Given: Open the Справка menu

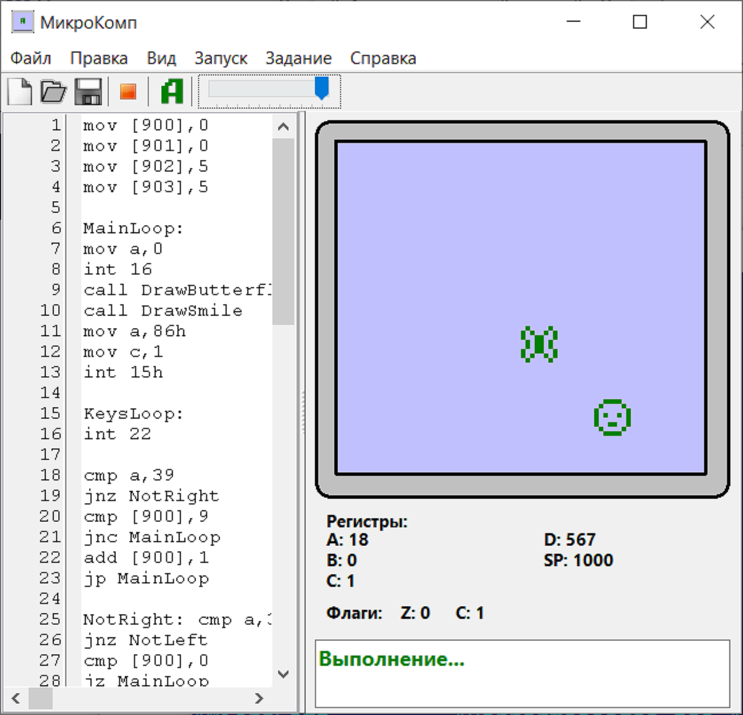Looking at the screenshot, I should pyautogui.click(x=383, y=58).
